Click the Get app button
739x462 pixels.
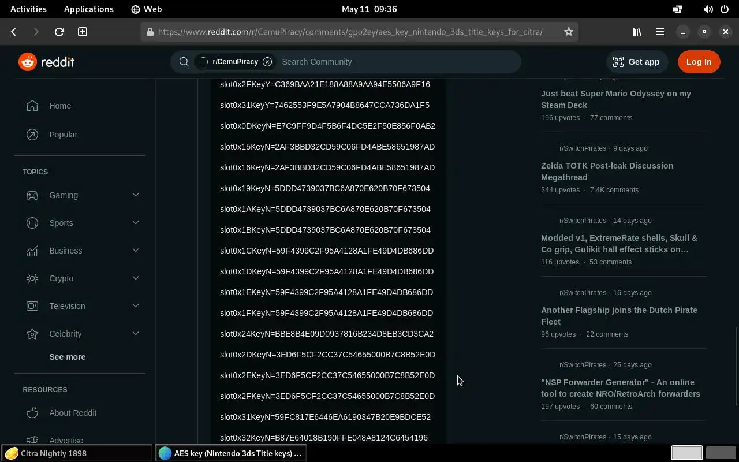click(636, 62)
